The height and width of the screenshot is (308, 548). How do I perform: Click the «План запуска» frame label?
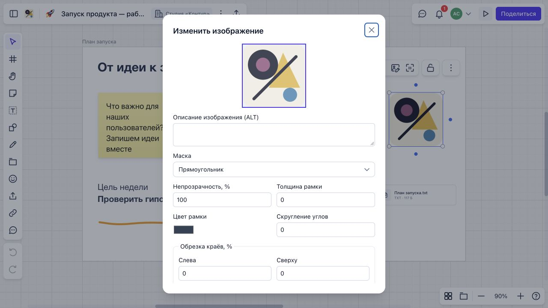point(99,41)
